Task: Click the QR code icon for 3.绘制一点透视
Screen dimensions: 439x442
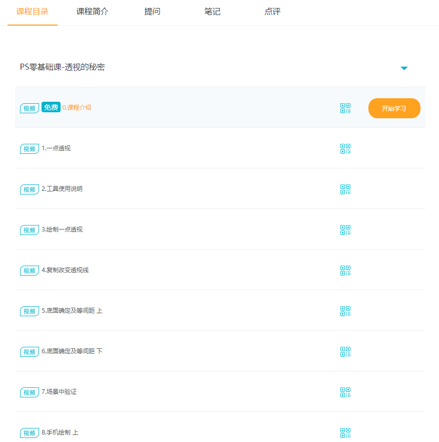Action: coord(345,230)
